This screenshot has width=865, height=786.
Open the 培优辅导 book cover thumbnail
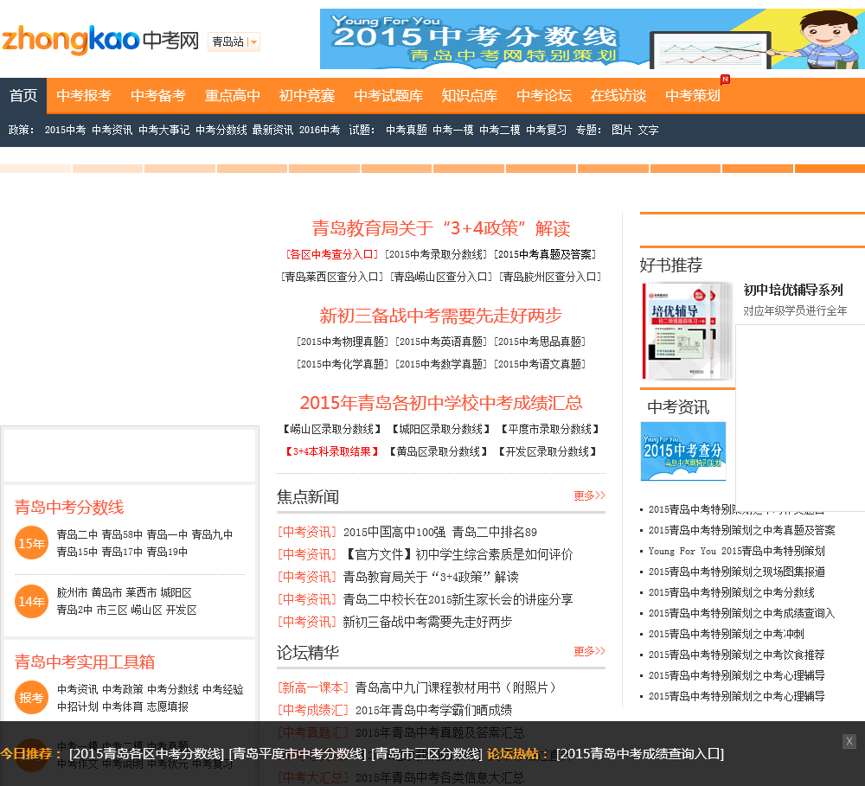(688, 331)
